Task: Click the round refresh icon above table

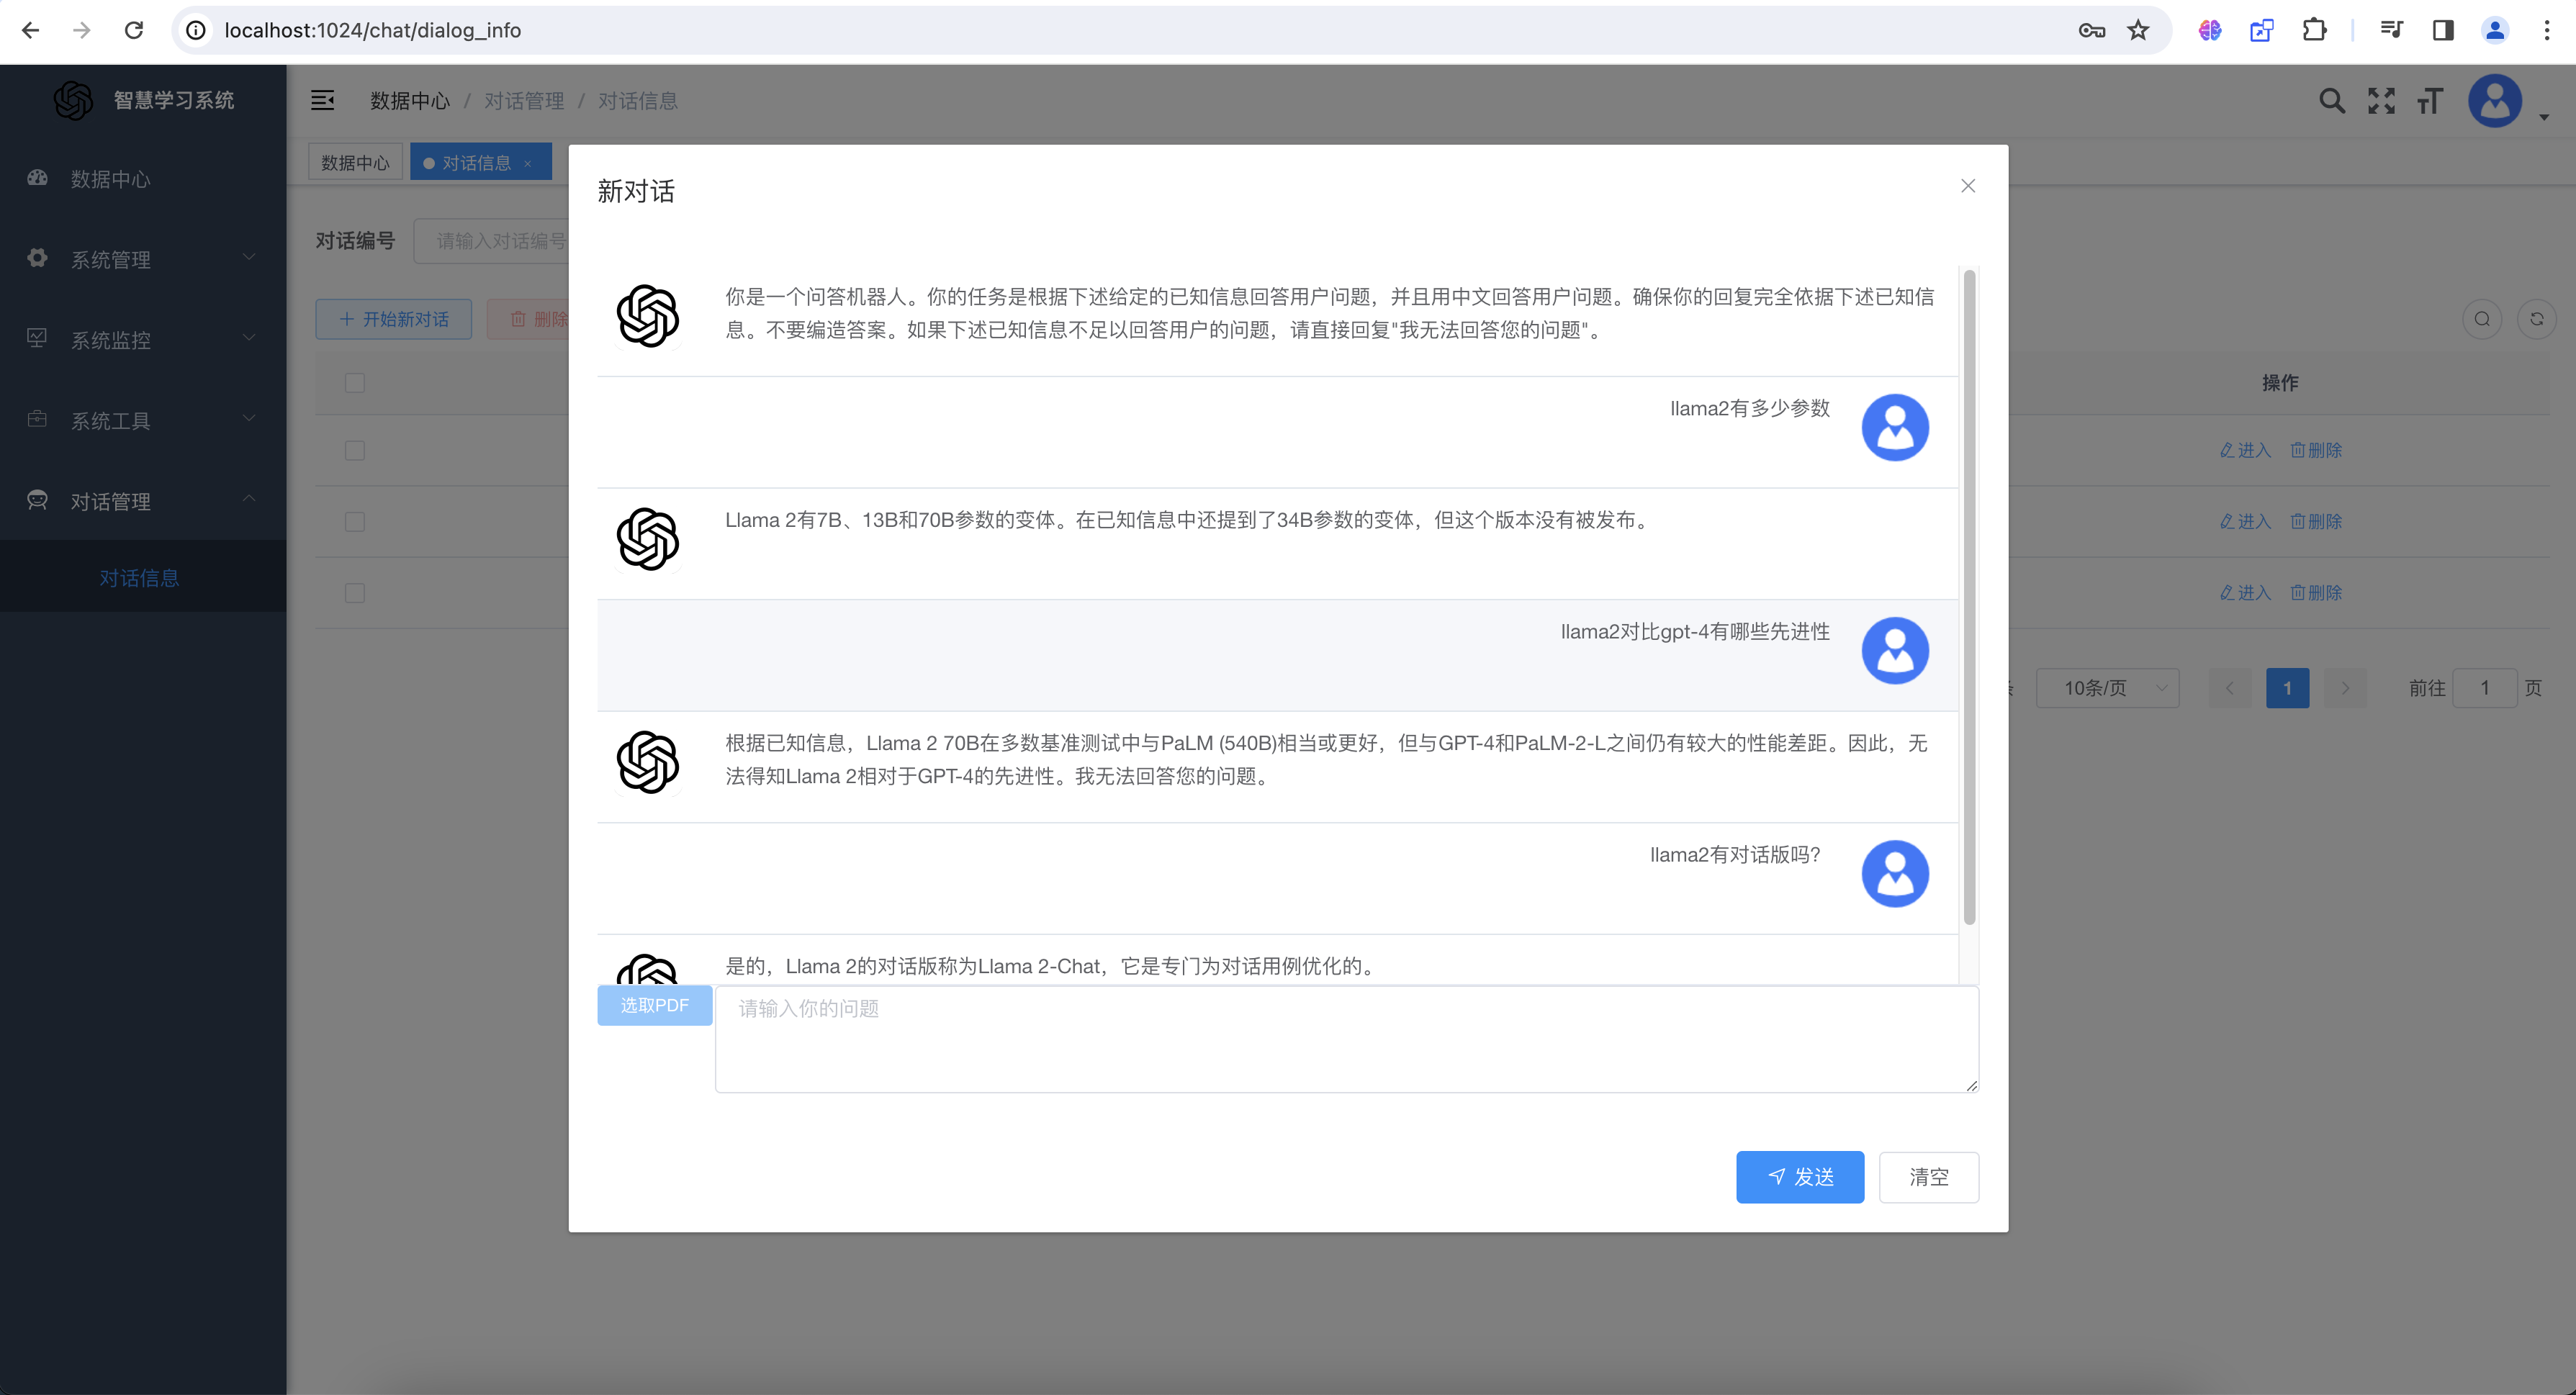Action: [x=2536, y=319]
